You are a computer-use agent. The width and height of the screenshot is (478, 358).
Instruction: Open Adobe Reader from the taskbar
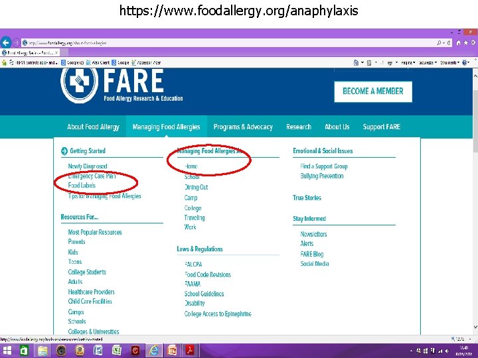(x=191, y=351)
